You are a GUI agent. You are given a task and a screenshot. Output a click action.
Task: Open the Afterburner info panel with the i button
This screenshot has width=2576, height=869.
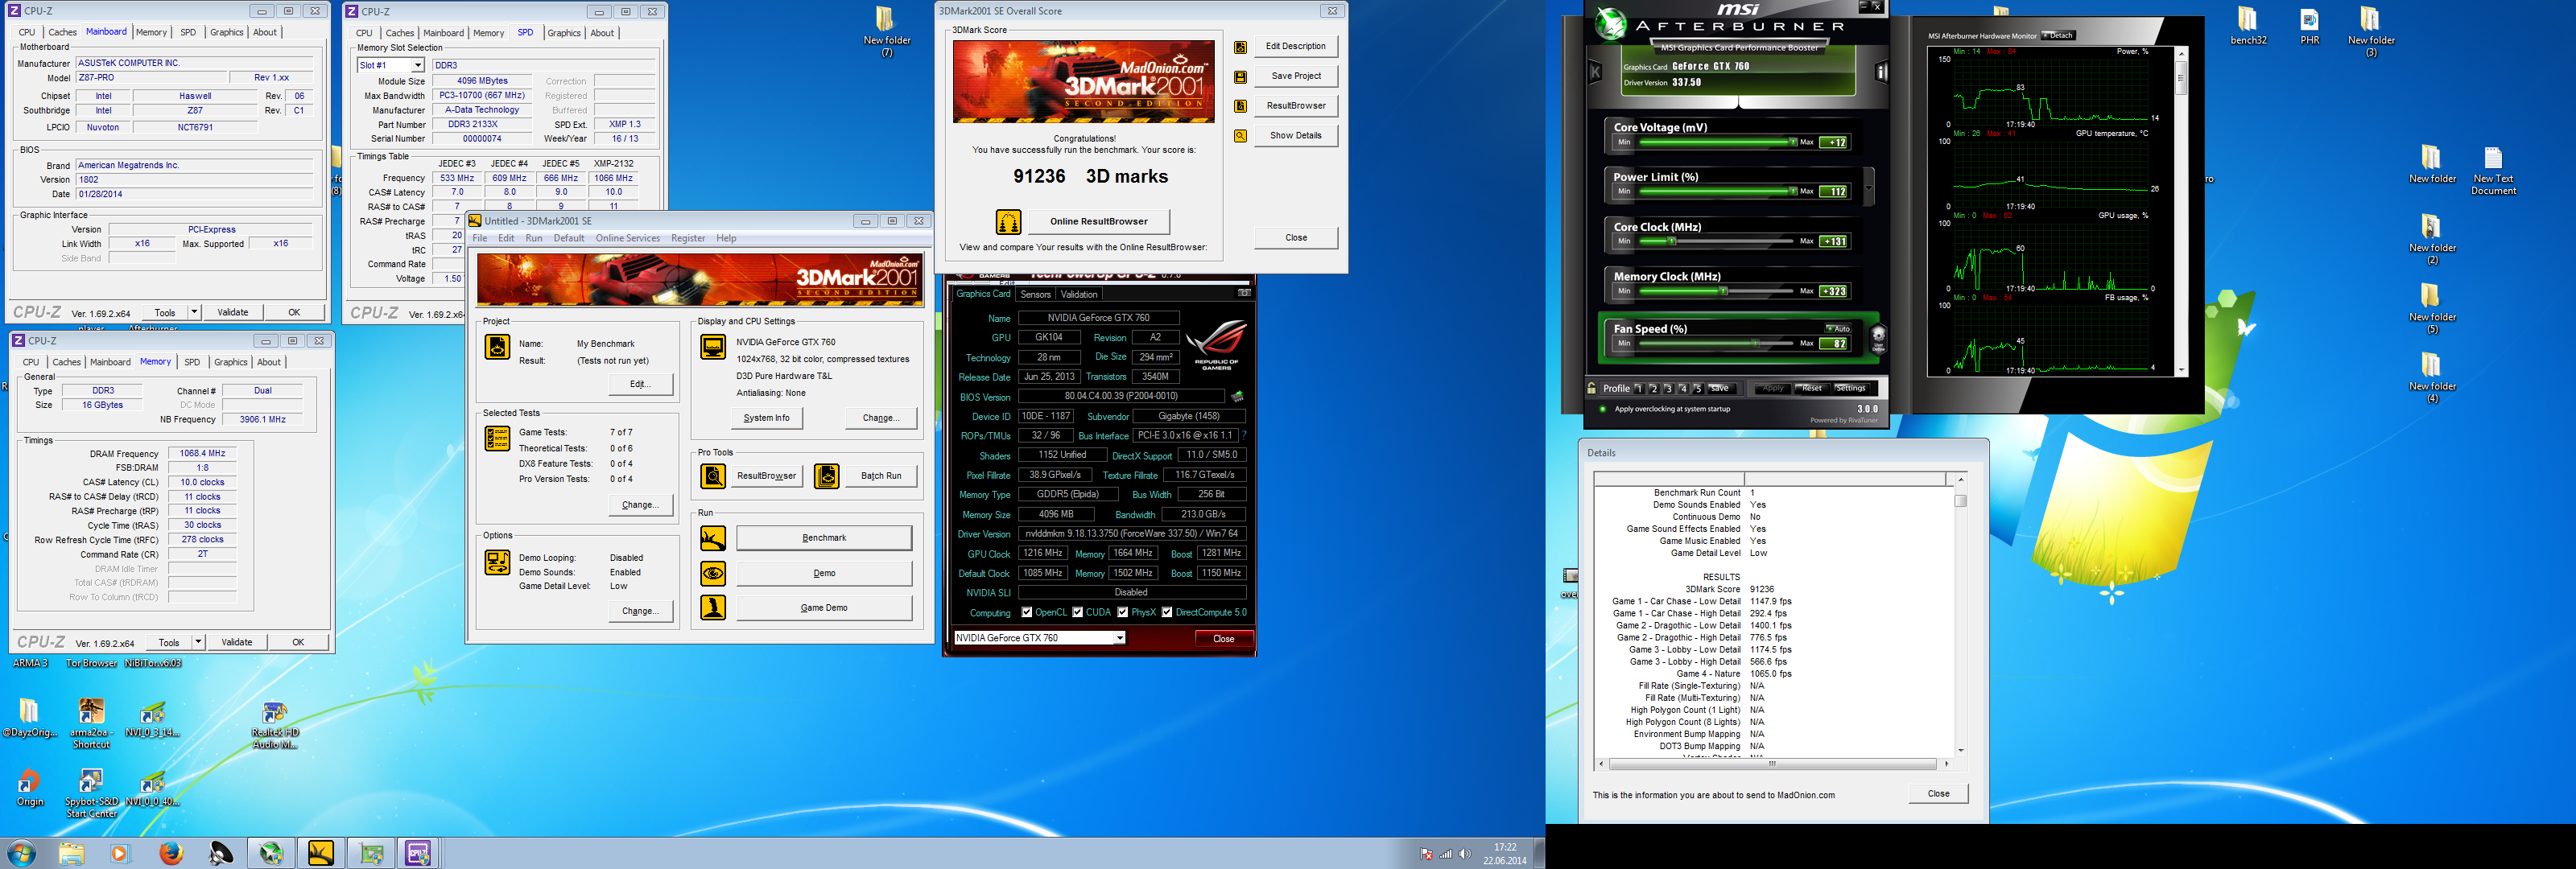coord(1881,71)
